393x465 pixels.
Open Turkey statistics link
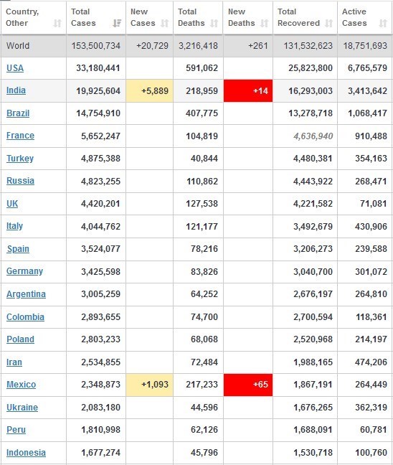click(x=20, y=159)
